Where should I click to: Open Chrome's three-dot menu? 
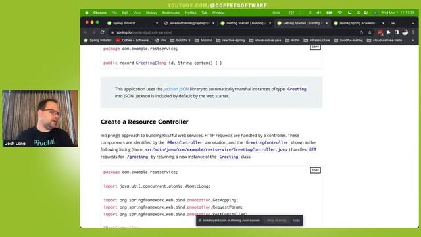[413, 32]
